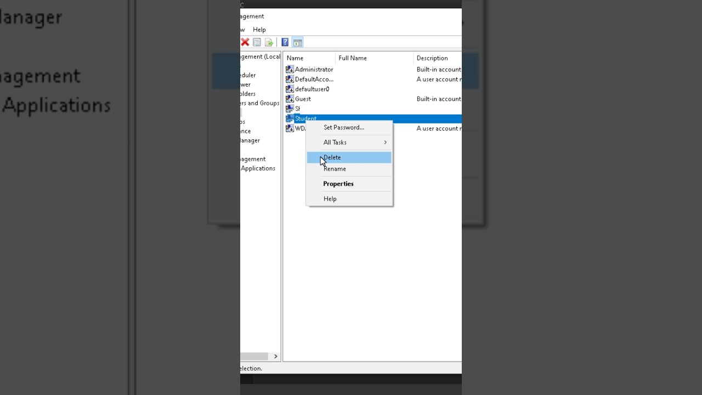This screenshot has height=395, width=702.
Task: Choose Delete in the context menu
Action: (x=349, y=157)
